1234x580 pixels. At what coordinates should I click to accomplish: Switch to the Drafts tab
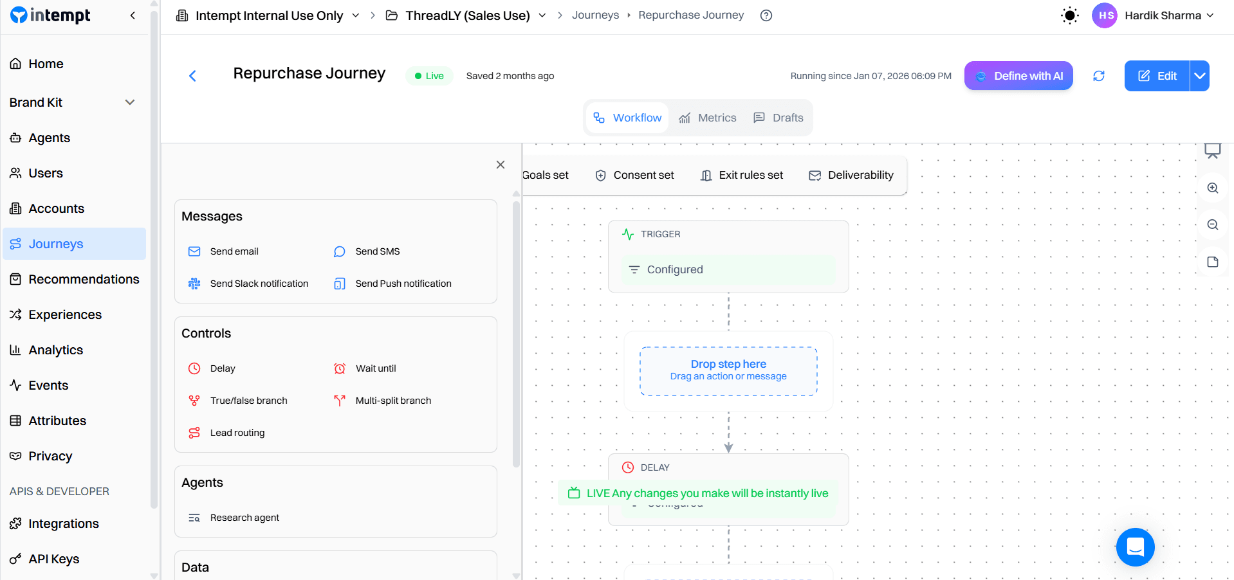(778, 118)
